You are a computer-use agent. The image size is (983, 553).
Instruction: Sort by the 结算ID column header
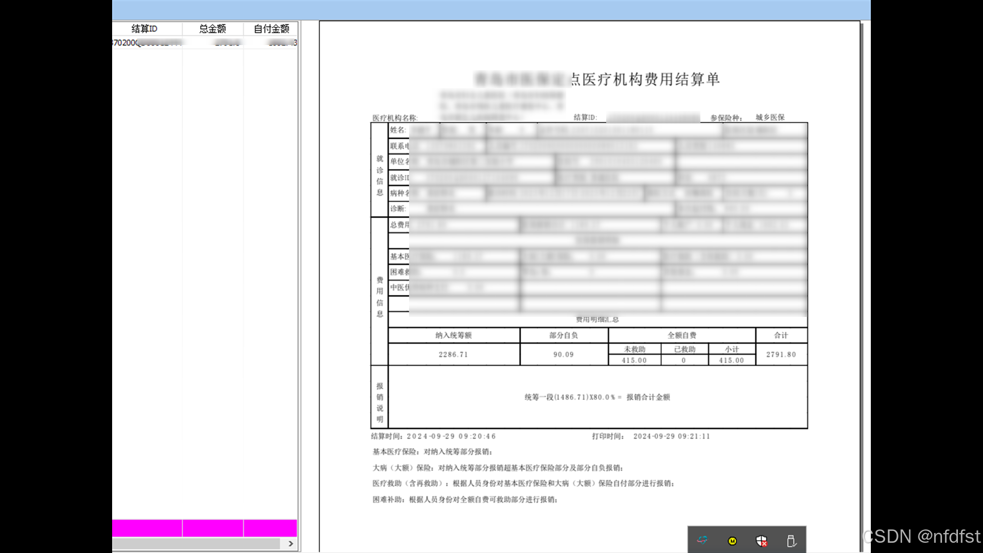[145, 29]
